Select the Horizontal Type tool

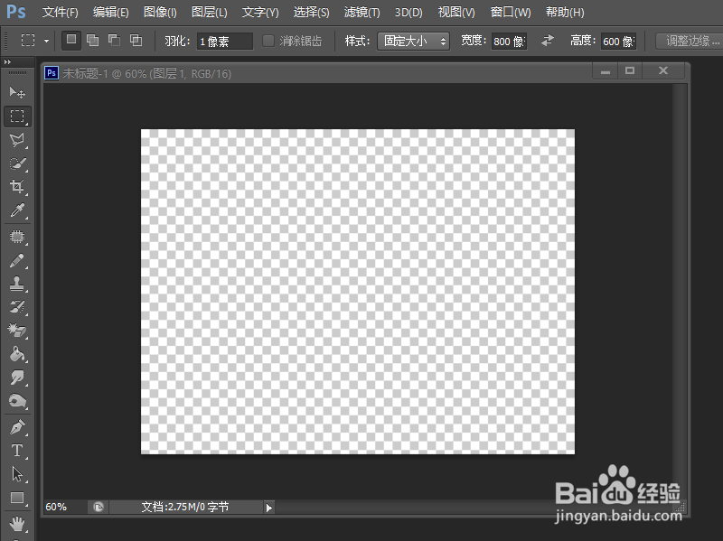pyautogui.click(x=17, y=450)
